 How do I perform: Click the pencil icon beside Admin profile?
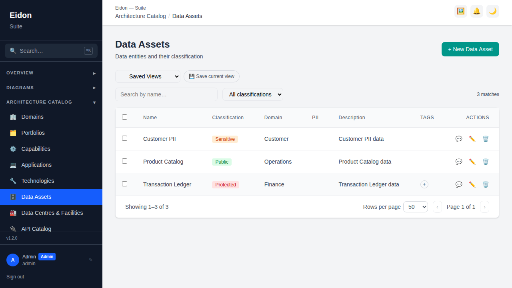[91, 260]
